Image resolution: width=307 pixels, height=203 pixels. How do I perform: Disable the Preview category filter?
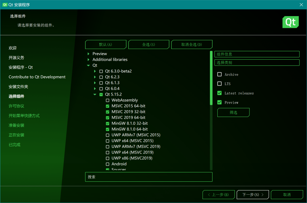(x=219, y=102)
